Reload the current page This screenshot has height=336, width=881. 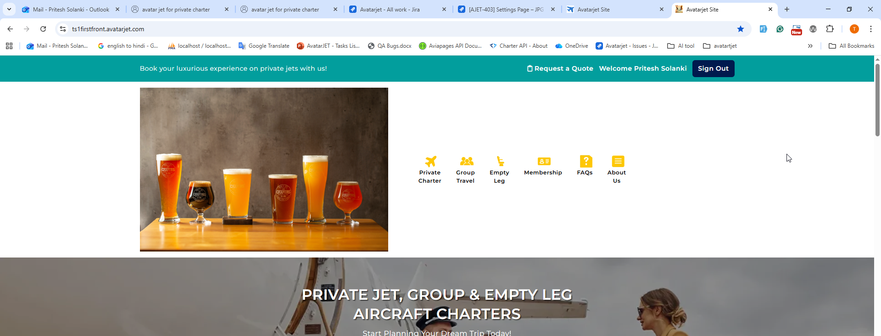pyautogui.click(x=43, y=29)
